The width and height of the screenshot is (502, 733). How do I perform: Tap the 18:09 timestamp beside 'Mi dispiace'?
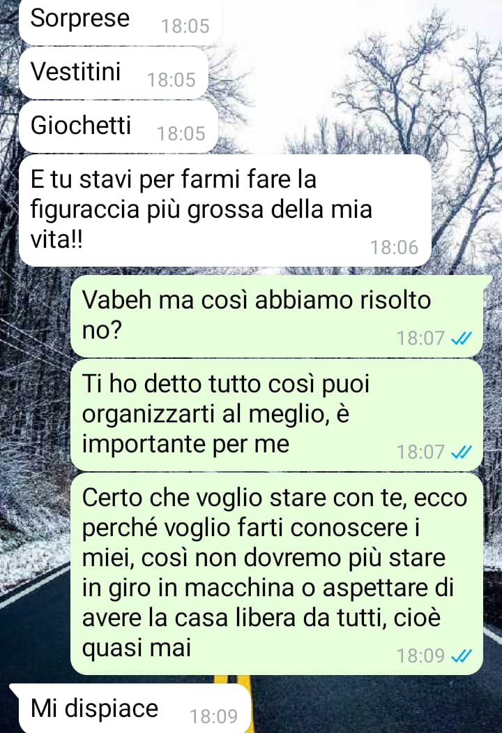point(214,716)
